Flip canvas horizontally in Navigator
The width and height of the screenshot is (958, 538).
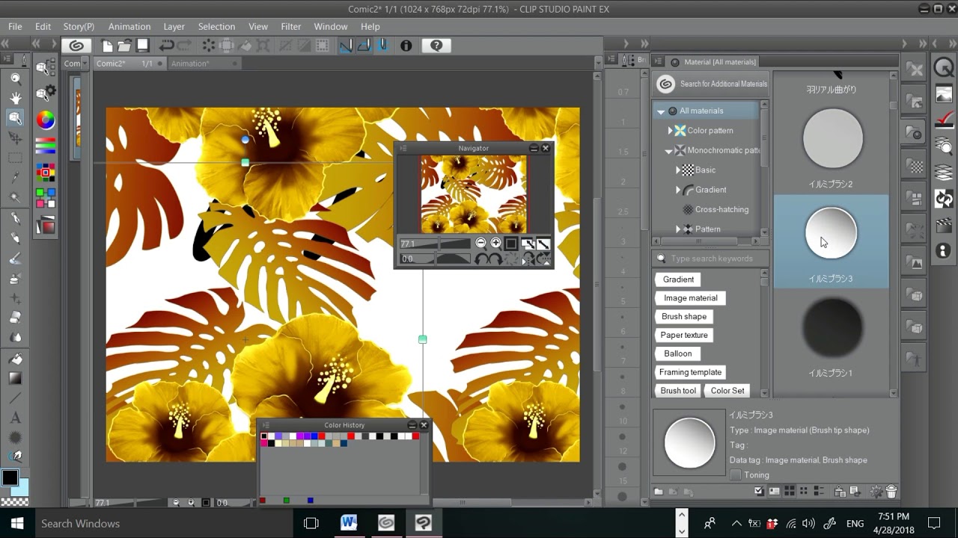pos(528,259)
